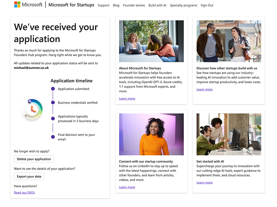Sign Out from the top navigation
This screenshot has width=277, height=207.
(207, 5)
